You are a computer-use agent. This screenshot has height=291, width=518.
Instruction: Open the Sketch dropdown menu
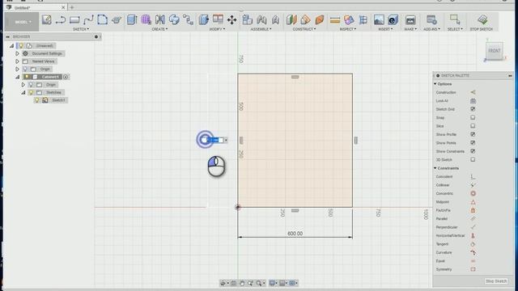tap(81, 29)
